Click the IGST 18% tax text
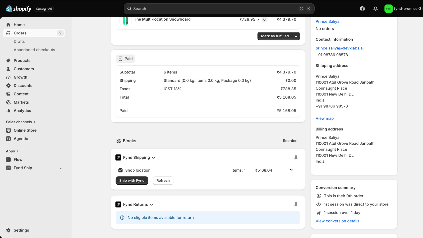Viewport: 423px width, 238px height. coord(172,89)
